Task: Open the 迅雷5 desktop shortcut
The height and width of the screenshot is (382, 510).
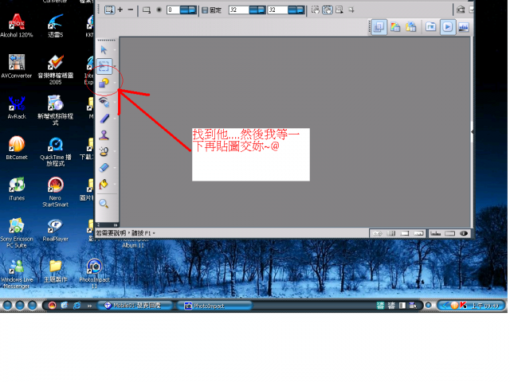Action: pyautogui.click(x=55, y=25)
